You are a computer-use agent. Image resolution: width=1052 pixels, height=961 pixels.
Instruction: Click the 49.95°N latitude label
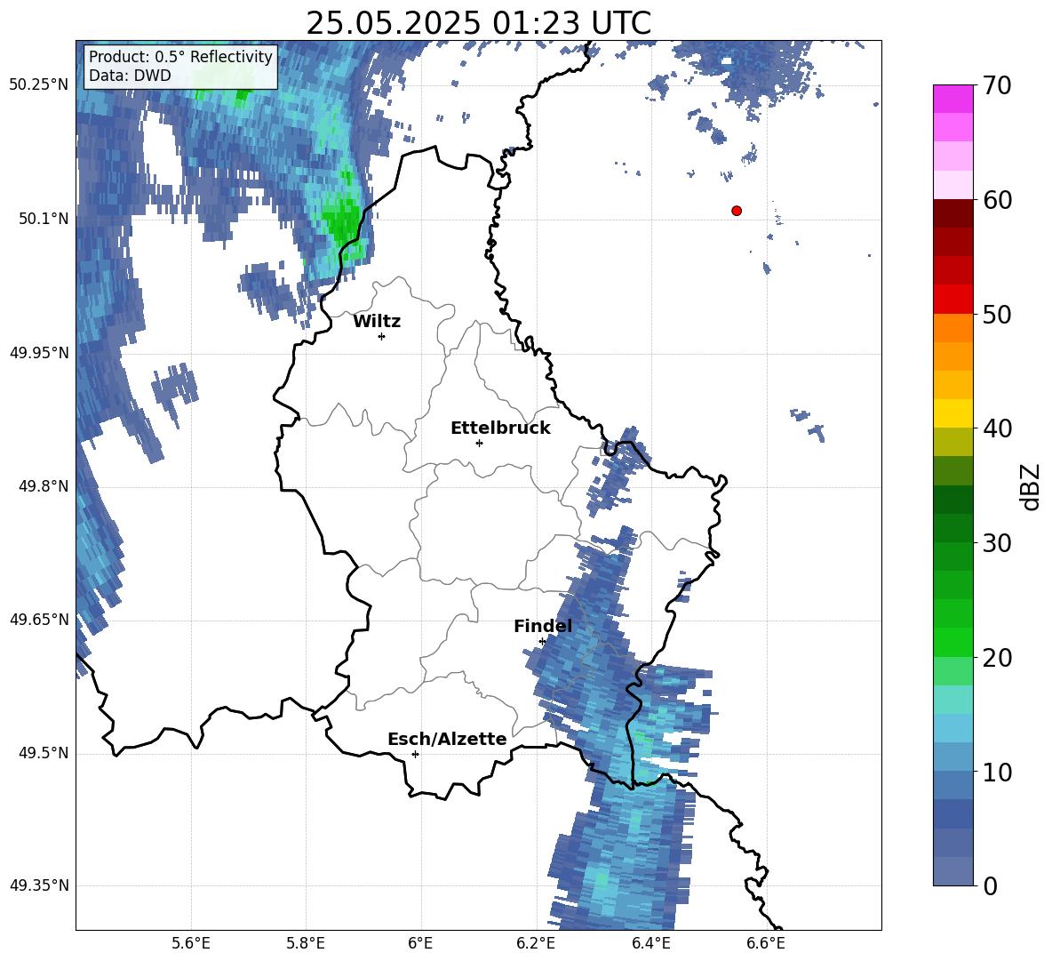pyautogui.click(x=39, y=352)
